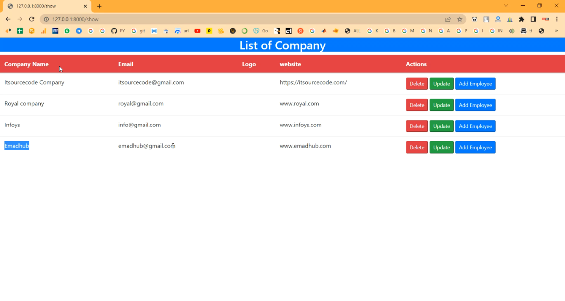Click Add Employee for Infoys

click(x=475, y=126)
